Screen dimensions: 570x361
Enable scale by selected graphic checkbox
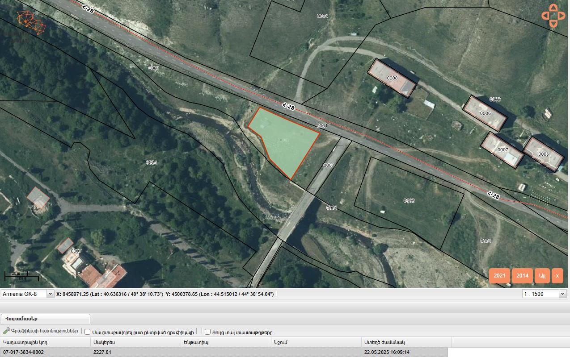[88, 332]
